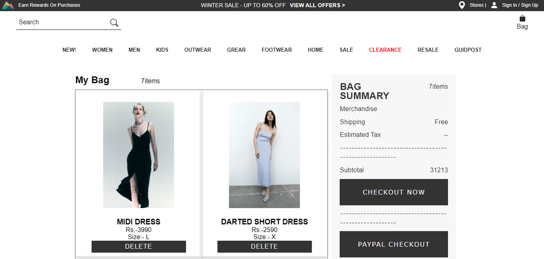Open the RESALE section
Image resolution: width=544 pixels, height=259 pixels.
(428, 50)
